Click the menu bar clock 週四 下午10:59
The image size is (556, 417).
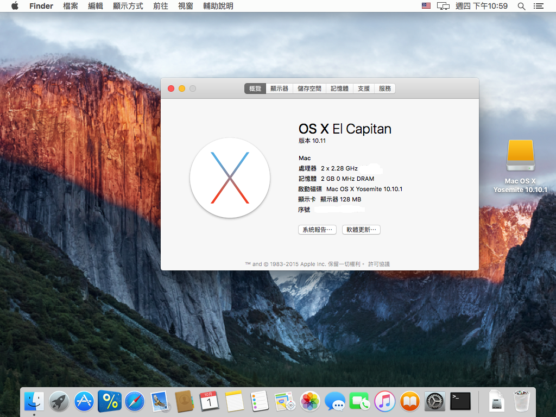(x=482, y=6)
